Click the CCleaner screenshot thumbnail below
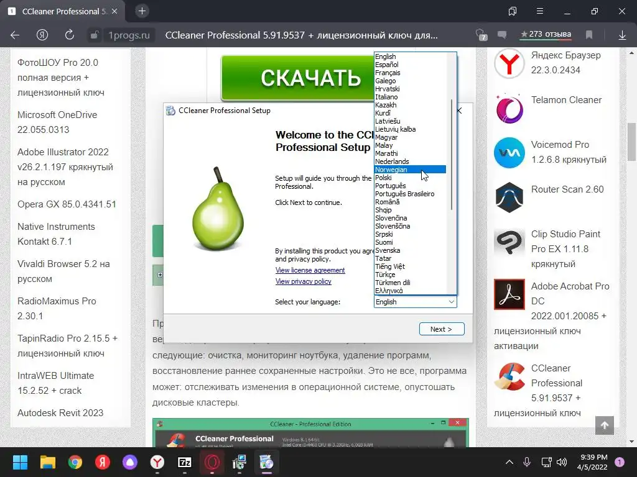637x477 pixels. (x=310, y=433)
